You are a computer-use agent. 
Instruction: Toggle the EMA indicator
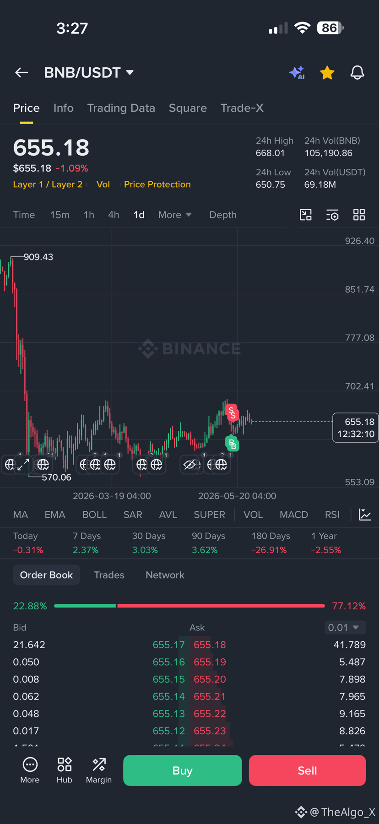55,515
